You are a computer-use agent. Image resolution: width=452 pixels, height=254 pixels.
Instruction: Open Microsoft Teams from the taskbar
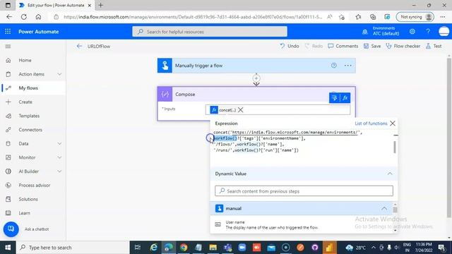point(227,248)
